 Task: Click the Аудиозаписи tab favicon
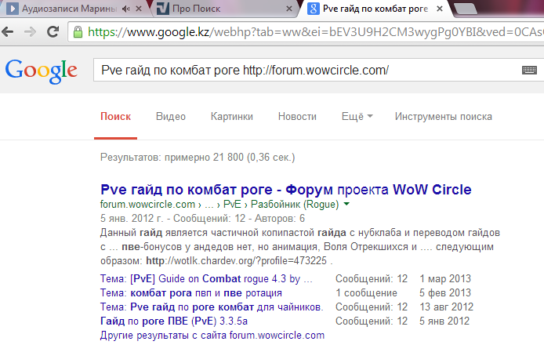13,9
